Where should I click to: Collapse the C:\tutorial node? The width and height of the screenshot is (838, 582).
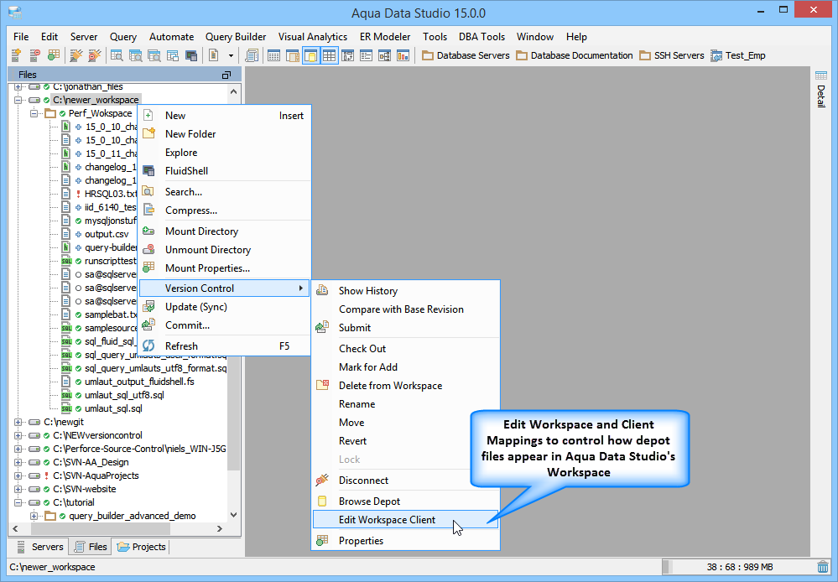coord(18,502)
